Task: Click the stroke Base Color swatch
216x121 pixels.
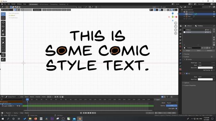Action: click(x=205, y=68)
